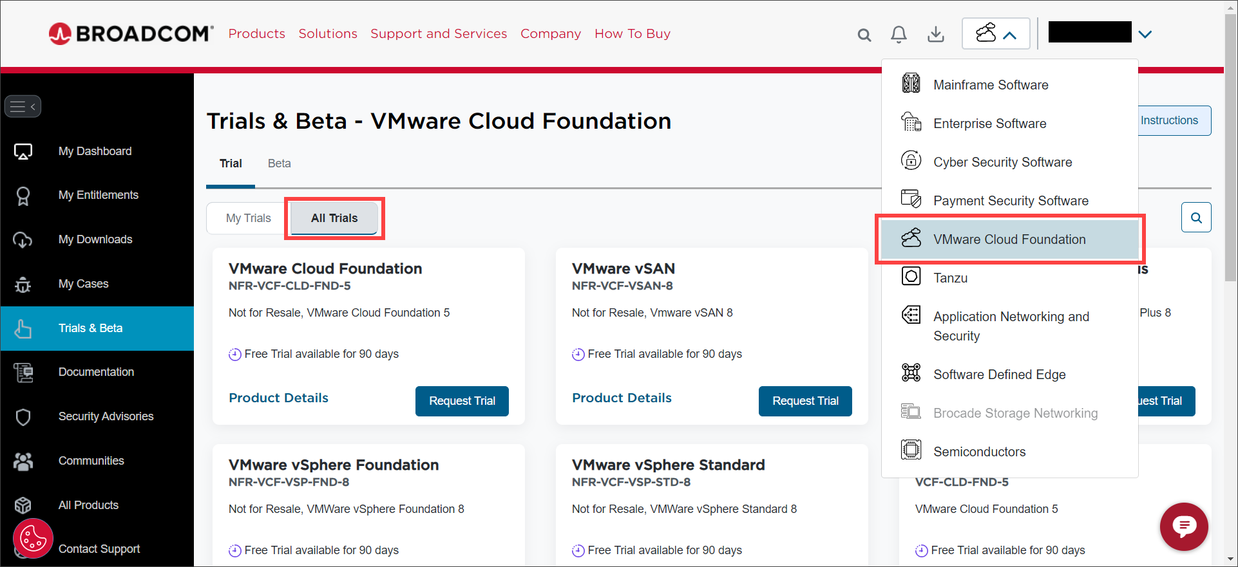The width and height of the screenshot is (1238, 567).
Task: Click VMware vSphere Foundation card title
Action: click(x=334, y=465)
